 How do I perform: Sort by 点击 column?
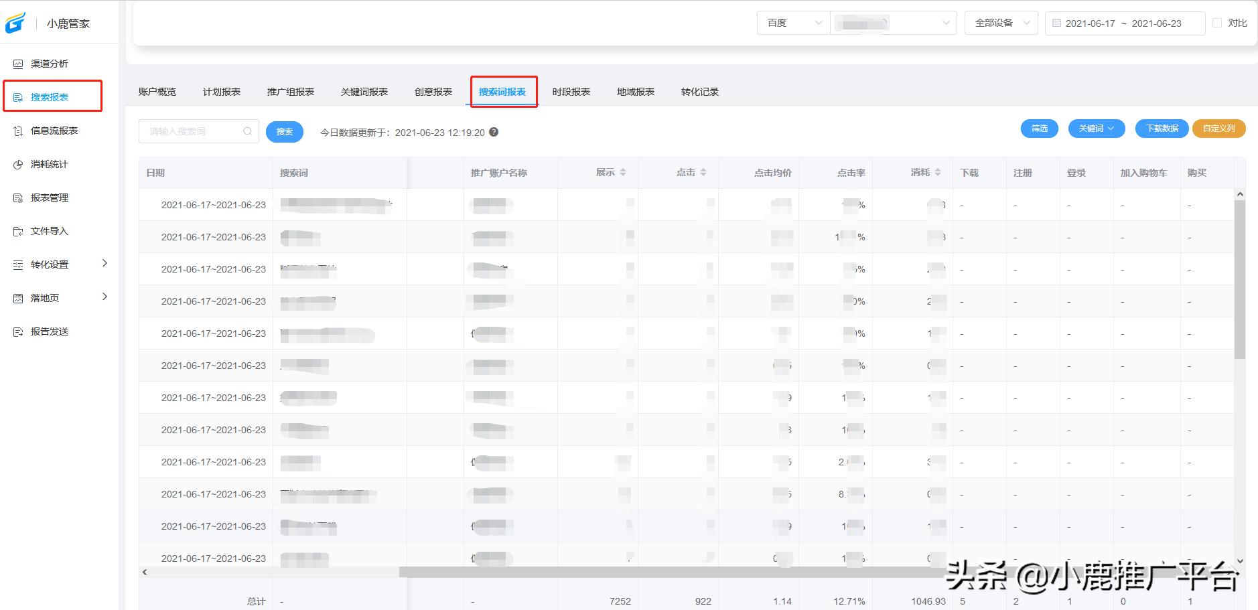[703, 173]
